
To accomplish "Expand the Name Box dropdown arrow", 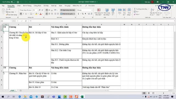I will tap(11, 21).
